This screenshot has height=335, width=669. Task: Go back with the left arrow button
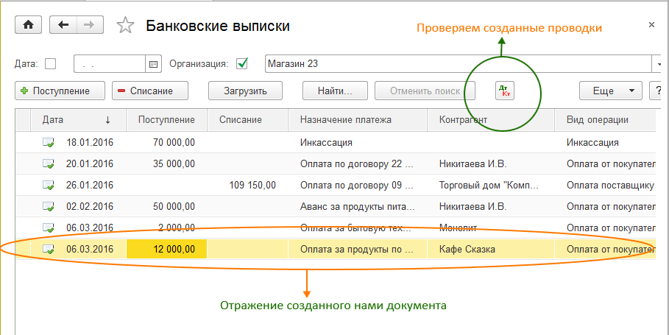[63, 25]
